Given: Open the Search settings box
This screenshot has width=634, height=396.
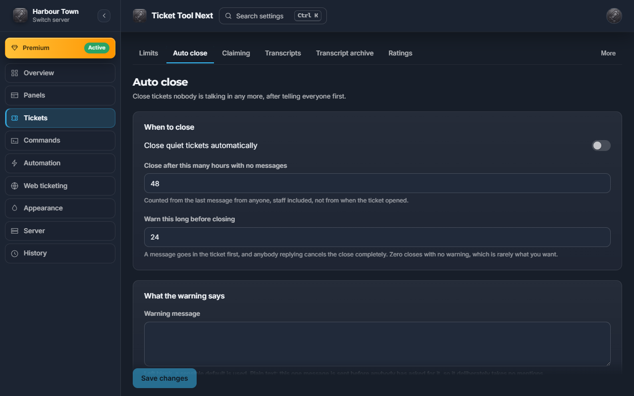Looking at the screenshot, I should 273,16.
